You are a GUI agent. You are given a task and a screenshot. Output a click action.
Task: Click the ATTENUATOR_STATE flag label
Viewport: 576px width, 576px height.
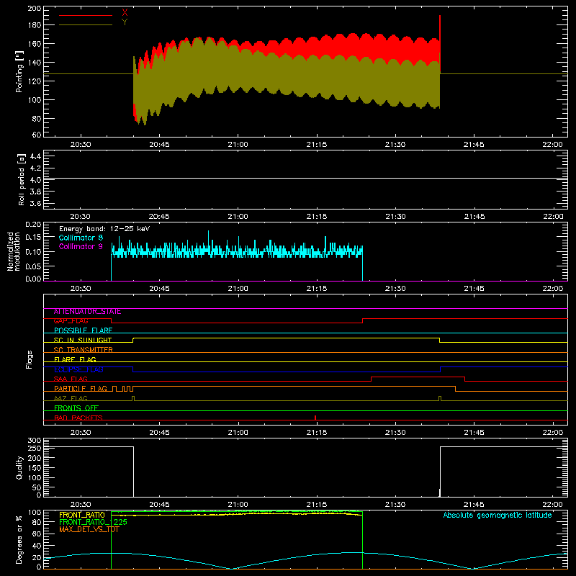87,312
